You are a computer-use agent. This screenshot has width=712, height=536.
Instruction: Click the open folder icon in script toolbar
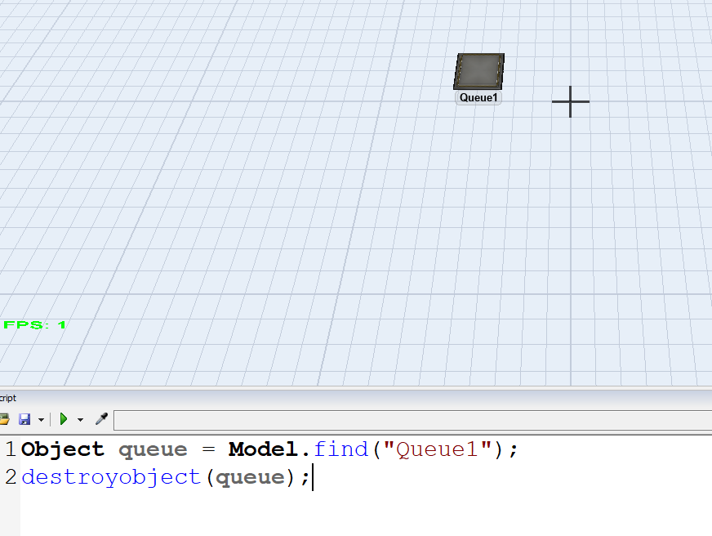pyautogui.click(x=4, y=419)
